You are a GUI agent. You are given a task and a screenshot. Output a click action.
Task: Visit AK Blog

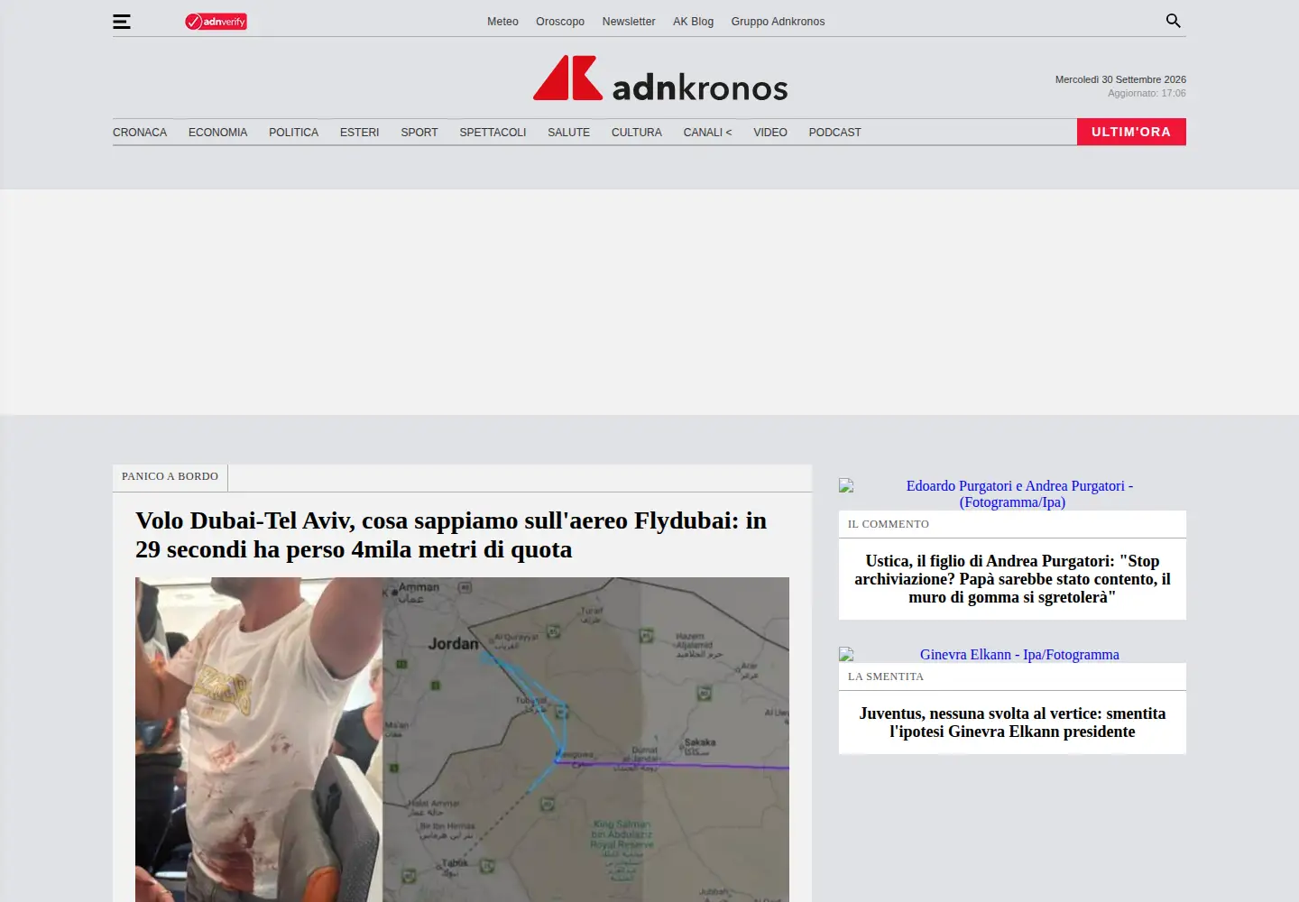[693, 22]
